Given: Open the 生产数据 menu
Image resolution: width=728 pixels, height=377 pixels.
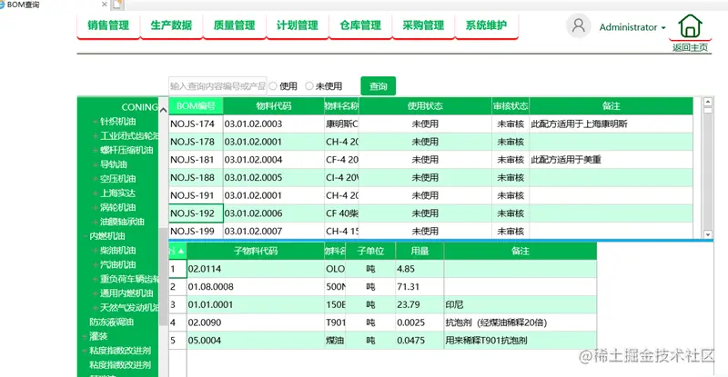Looking at the screenshot, I should (171, 25).
